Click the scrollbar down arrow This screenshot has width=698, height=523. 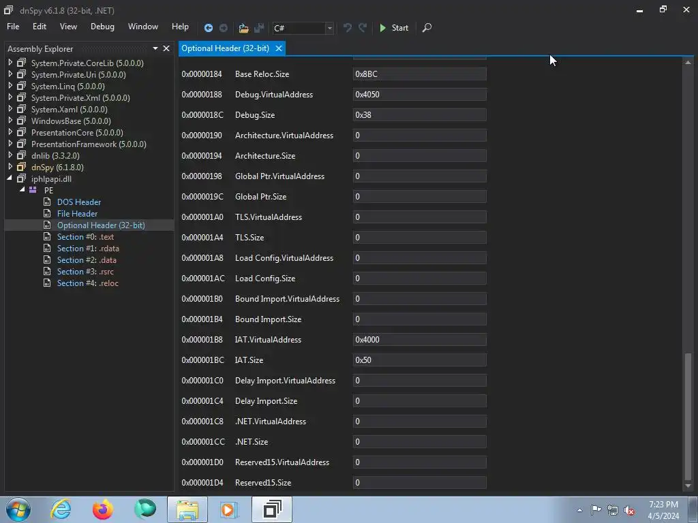pyautogui.click(x=688, y=486)
